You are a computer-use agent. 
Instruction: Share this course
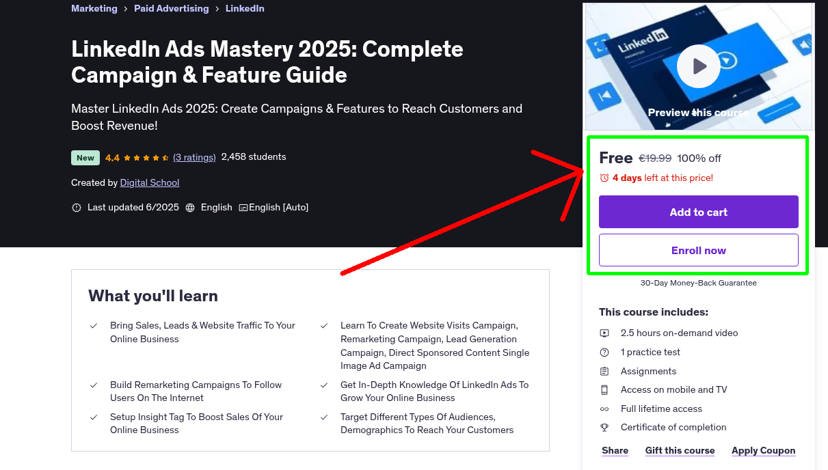coord(615,451)
